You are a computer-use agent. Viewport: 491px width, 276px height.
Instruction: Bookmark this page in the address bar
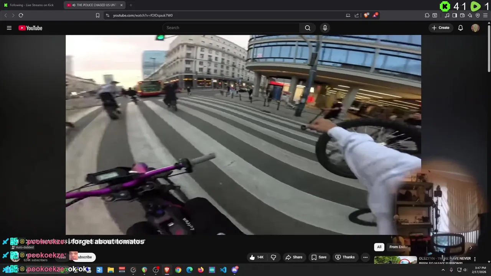pos(97,15)
